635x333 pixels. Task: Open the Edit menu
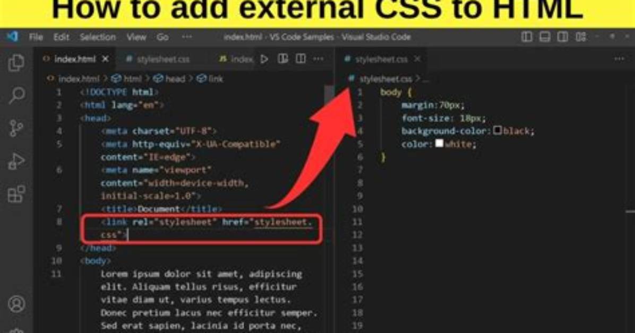(x=61, y=37)
